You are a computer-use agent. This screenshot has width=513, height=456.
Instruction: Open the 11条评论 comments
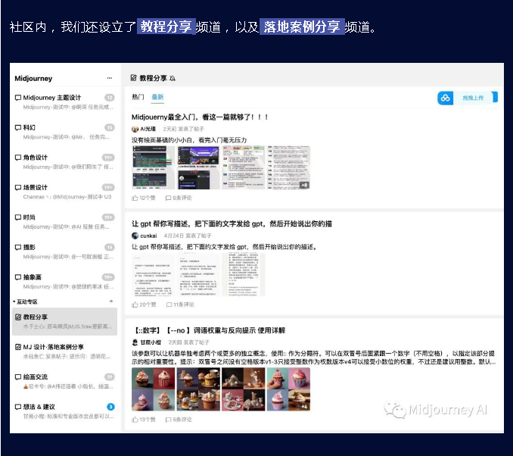pos(180,305)
